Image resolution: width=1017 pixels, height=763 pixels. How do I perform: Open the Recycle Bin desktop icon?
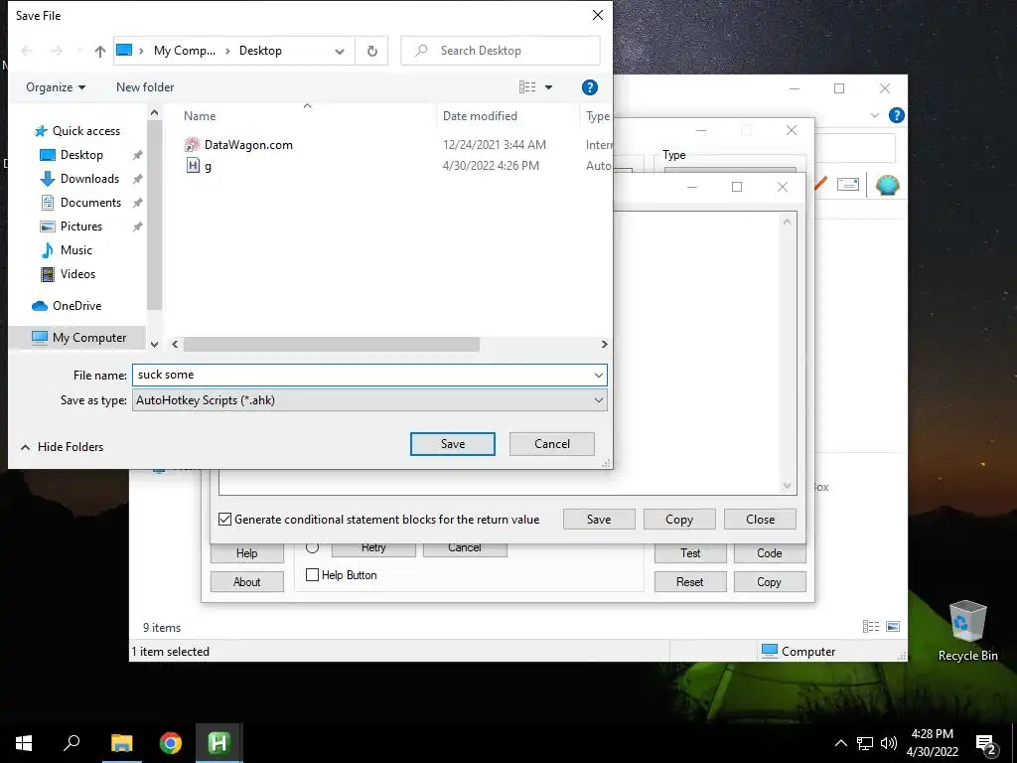tap(967, 631)
